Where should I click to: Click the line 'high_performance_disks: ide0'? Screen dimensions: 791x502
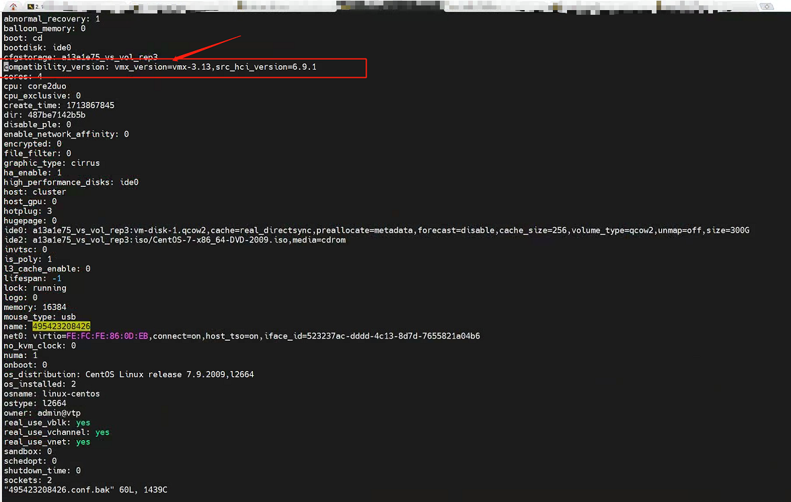71,182
